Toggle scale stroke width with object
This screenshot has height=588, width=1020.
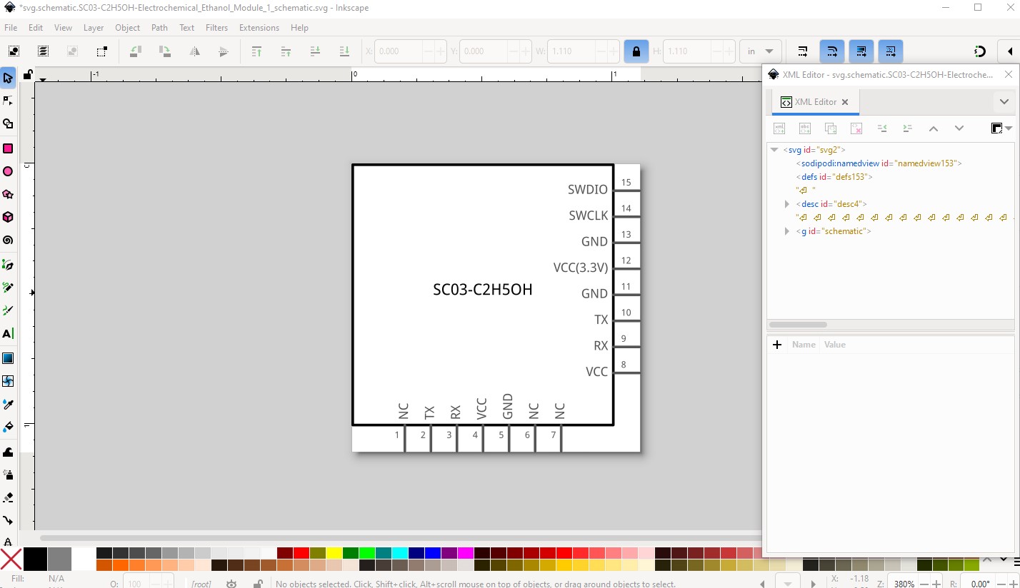(803, 51)
